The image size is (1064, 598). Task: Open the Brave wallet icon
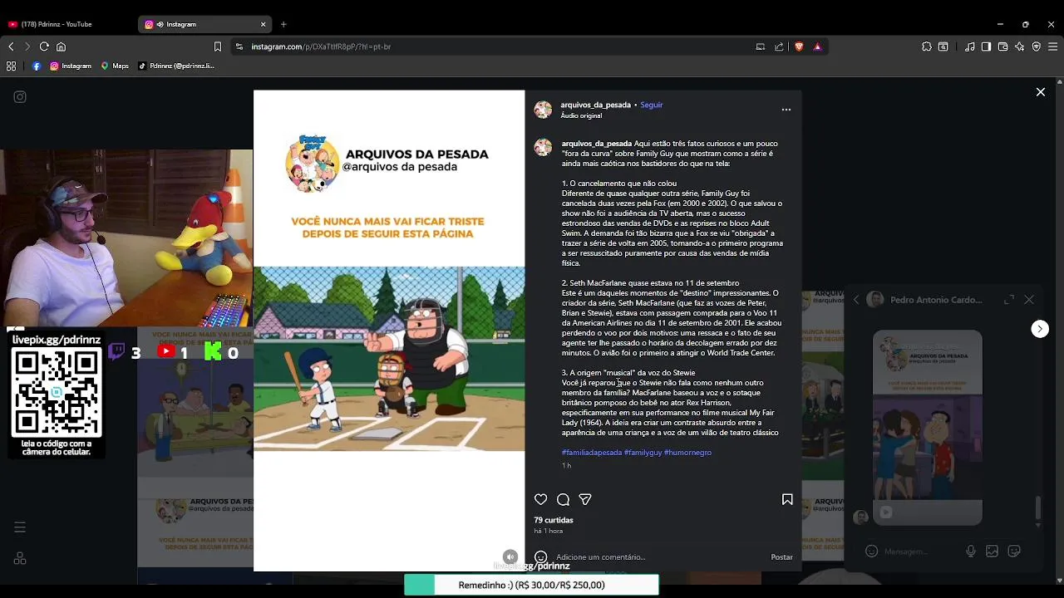coord(1002,47)
